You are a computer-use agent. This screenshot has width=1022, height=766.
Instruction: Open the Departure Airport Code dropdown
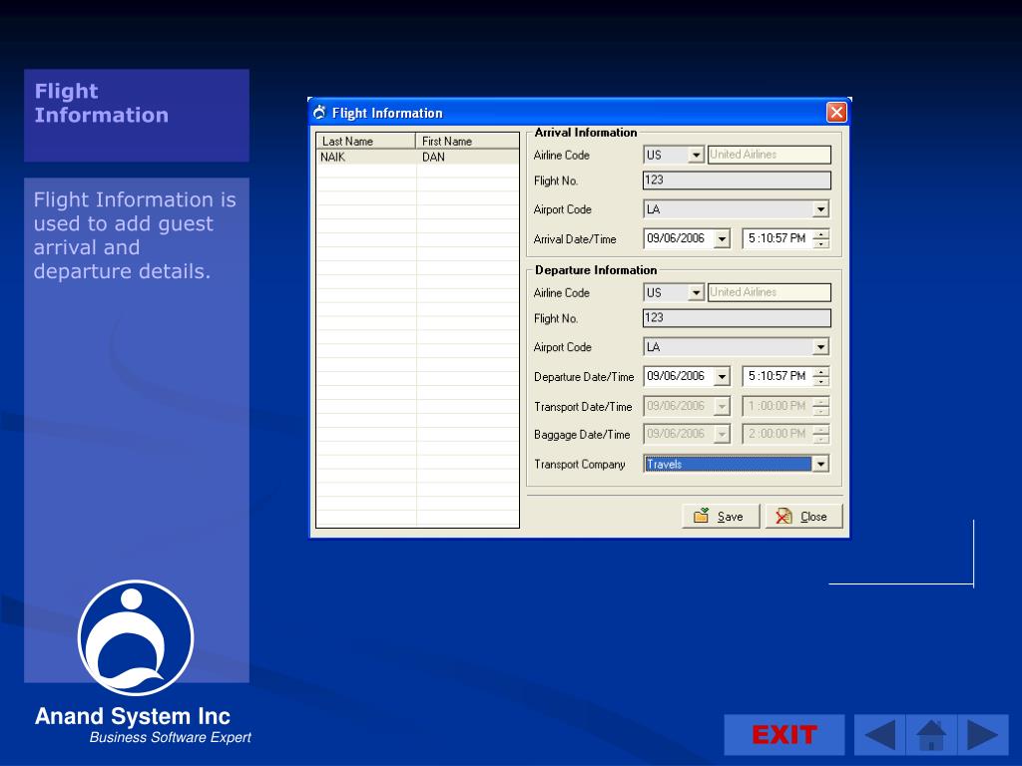click(820, 347)
